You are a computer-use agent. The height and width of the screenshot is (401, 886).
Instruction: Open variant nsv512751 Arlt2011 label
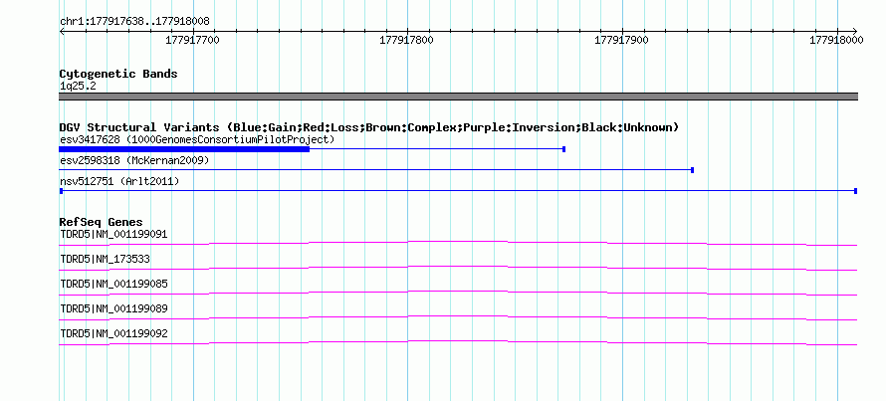click(x=119, y=181)
